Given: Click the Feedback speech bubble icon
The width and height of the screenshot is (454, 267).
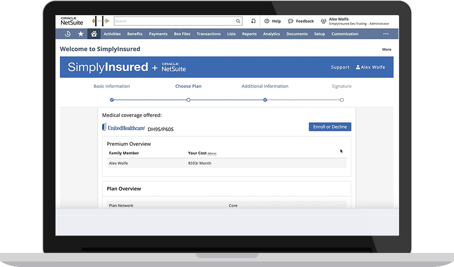Looking at the screenshot, I should tap(291, 21).
